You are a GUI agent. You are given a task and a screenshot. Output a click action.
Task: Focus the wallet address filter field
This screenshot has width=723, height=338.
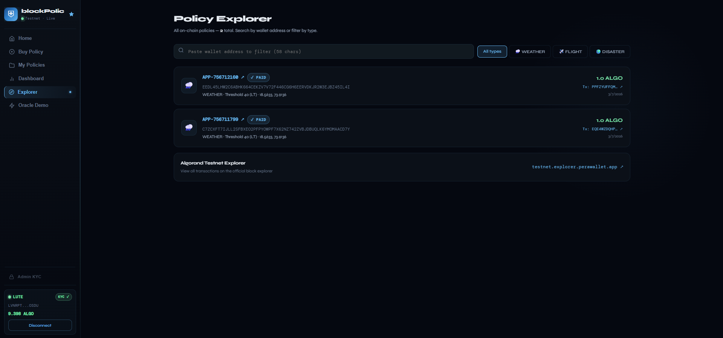pyautogui.click(x=324, y=52)
